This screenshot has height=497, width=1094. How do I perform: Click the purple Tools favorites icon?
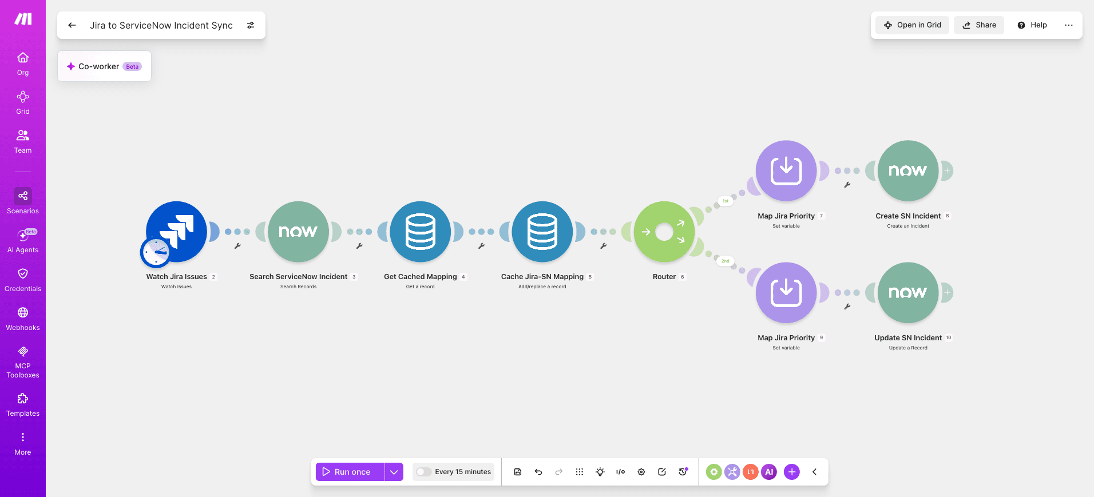(x=732, y=472)
